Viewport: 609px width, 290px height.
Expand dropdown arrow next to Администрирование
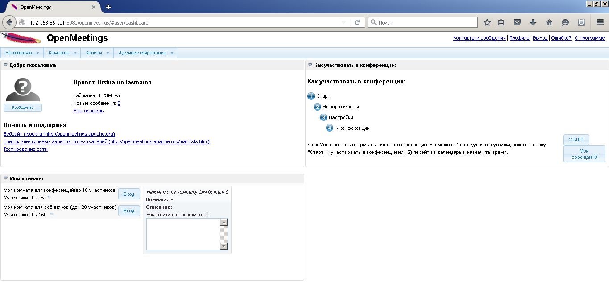tap(172, 53)
